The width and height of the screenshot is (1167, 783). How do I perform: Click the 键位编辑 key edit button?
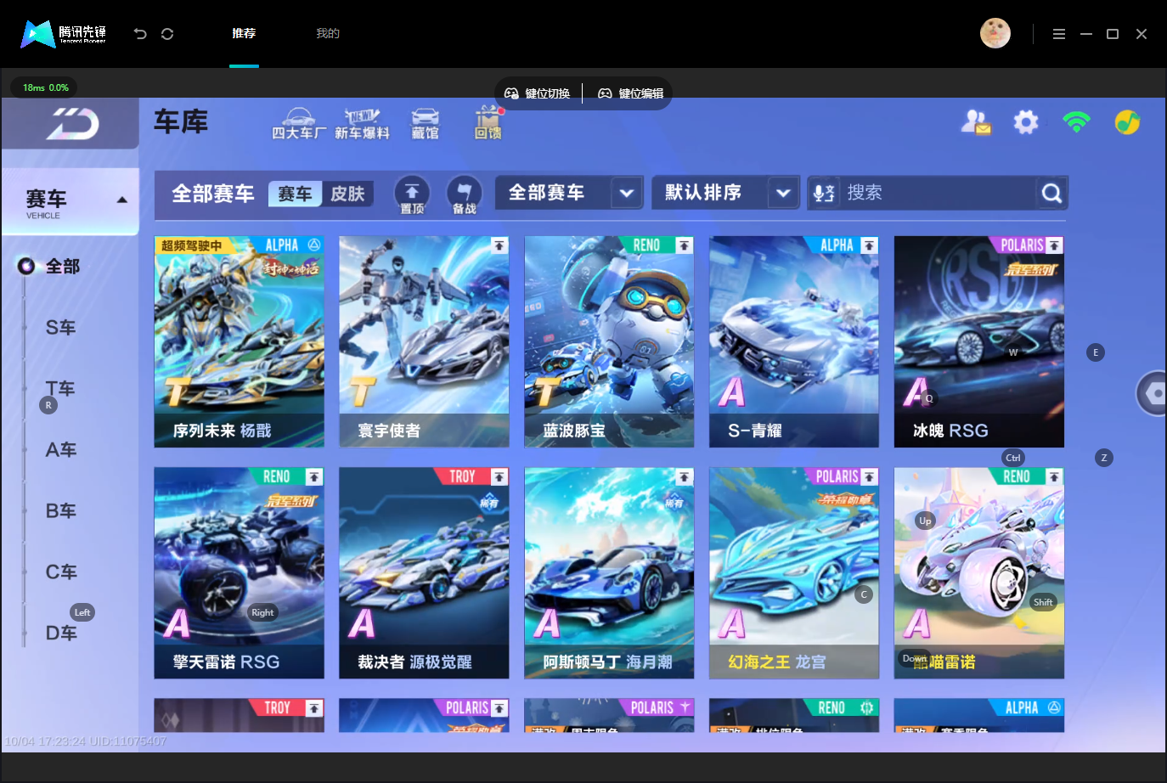pos(631,93)
